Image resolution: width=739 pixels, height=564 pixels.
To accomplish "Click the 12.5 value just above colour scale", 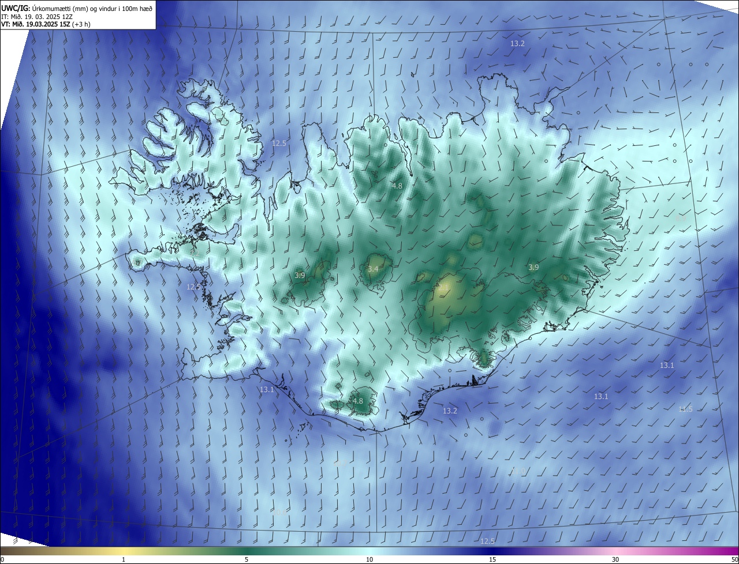I will (488, 541).
